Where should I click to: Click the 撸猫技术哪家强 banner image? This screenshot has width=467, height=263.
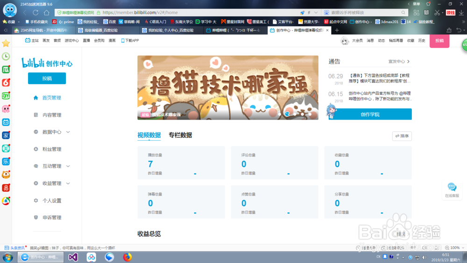click(x=228, y=87)
